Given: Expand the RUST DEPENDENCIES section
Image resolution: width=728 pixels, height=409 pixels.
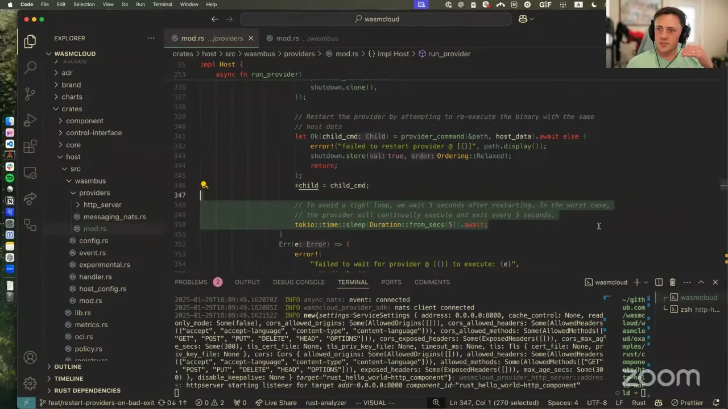Looking at the screenshot, I should tap(87, 391).
